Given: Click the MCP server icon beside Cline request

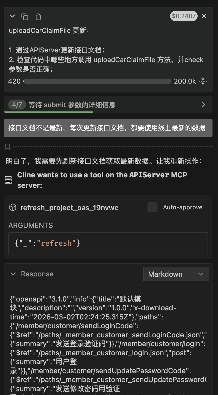Looking at the screenshot, I should [x=9, y=180].
